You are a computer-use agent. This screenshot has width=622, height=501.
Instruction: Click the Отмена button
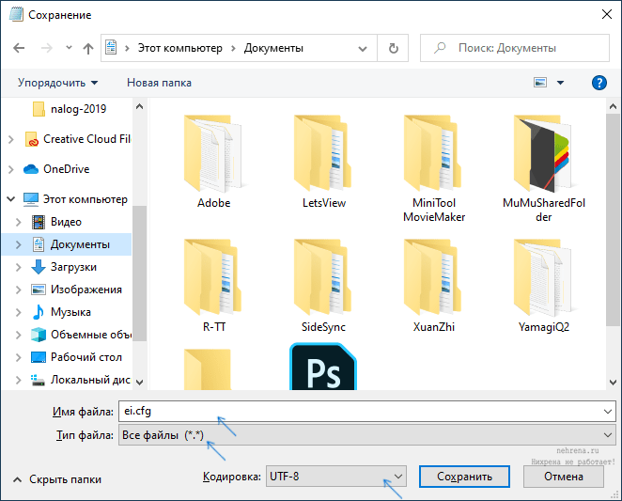coord(564,477)
